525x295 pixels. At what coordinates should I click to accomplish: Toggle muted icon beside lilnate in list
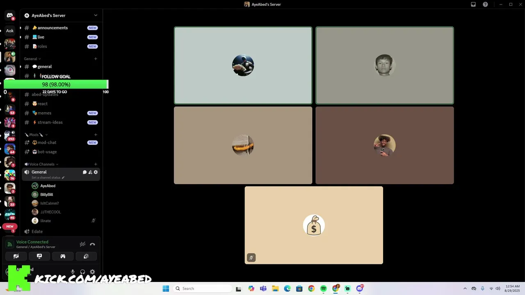(x=94, y=220)
